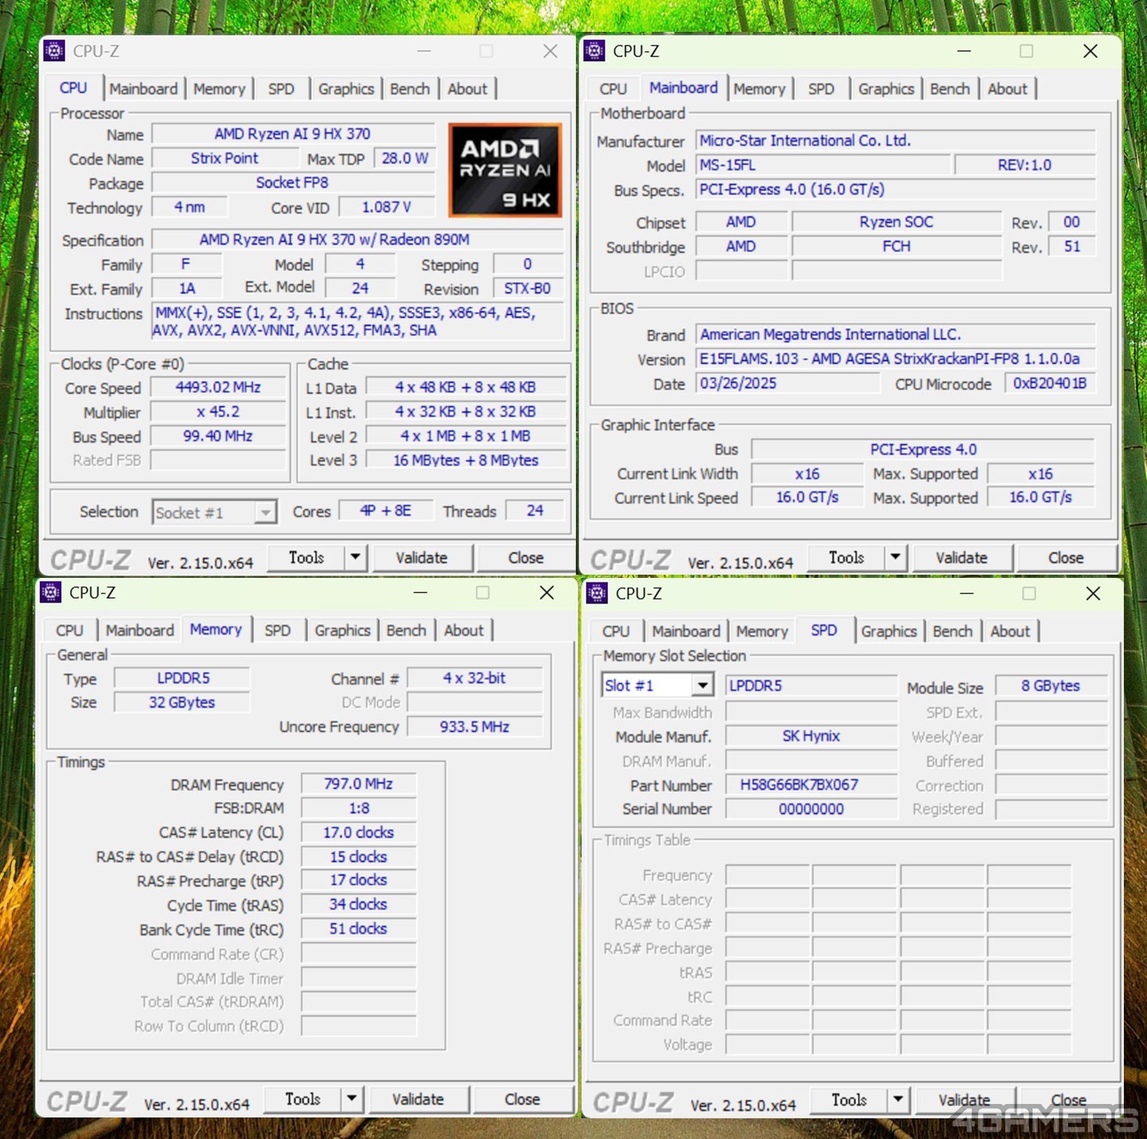Viewport: 1147px width, 1139px height.
Task: Switch to Mainboard tab in CPU window
Action: click(x=143, y=89)
